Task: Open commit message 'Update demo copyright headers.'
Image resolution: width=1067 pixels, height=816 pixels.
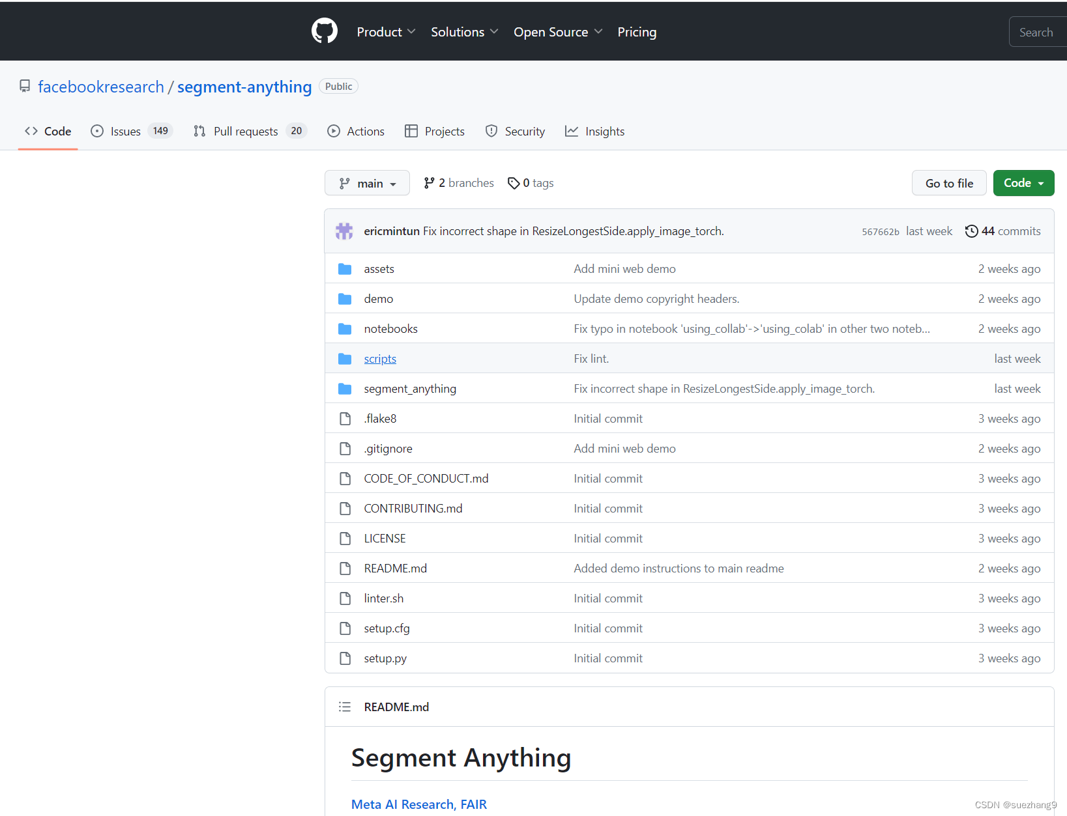Action: (656, 299)
